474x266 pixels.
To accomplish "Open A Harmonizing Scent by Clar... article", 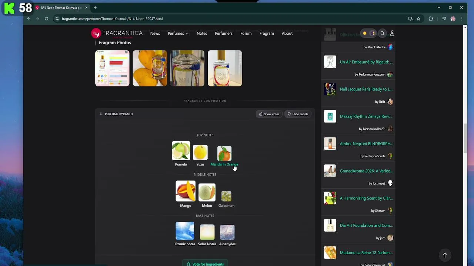I will coord(366,198).
